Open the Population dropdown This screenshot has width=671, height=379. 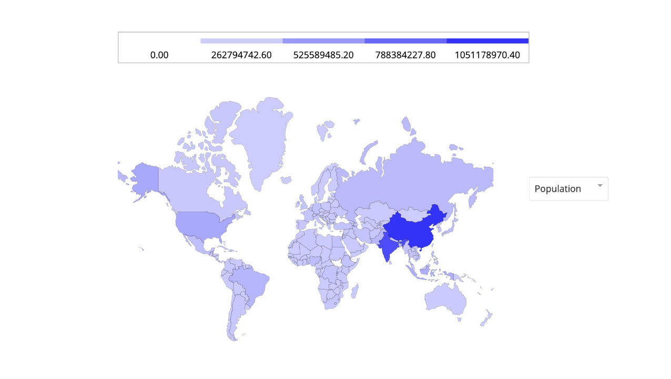point(568,188)
